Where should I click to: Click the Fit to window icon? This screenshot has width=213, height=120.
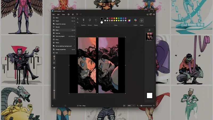pos(124,106)
